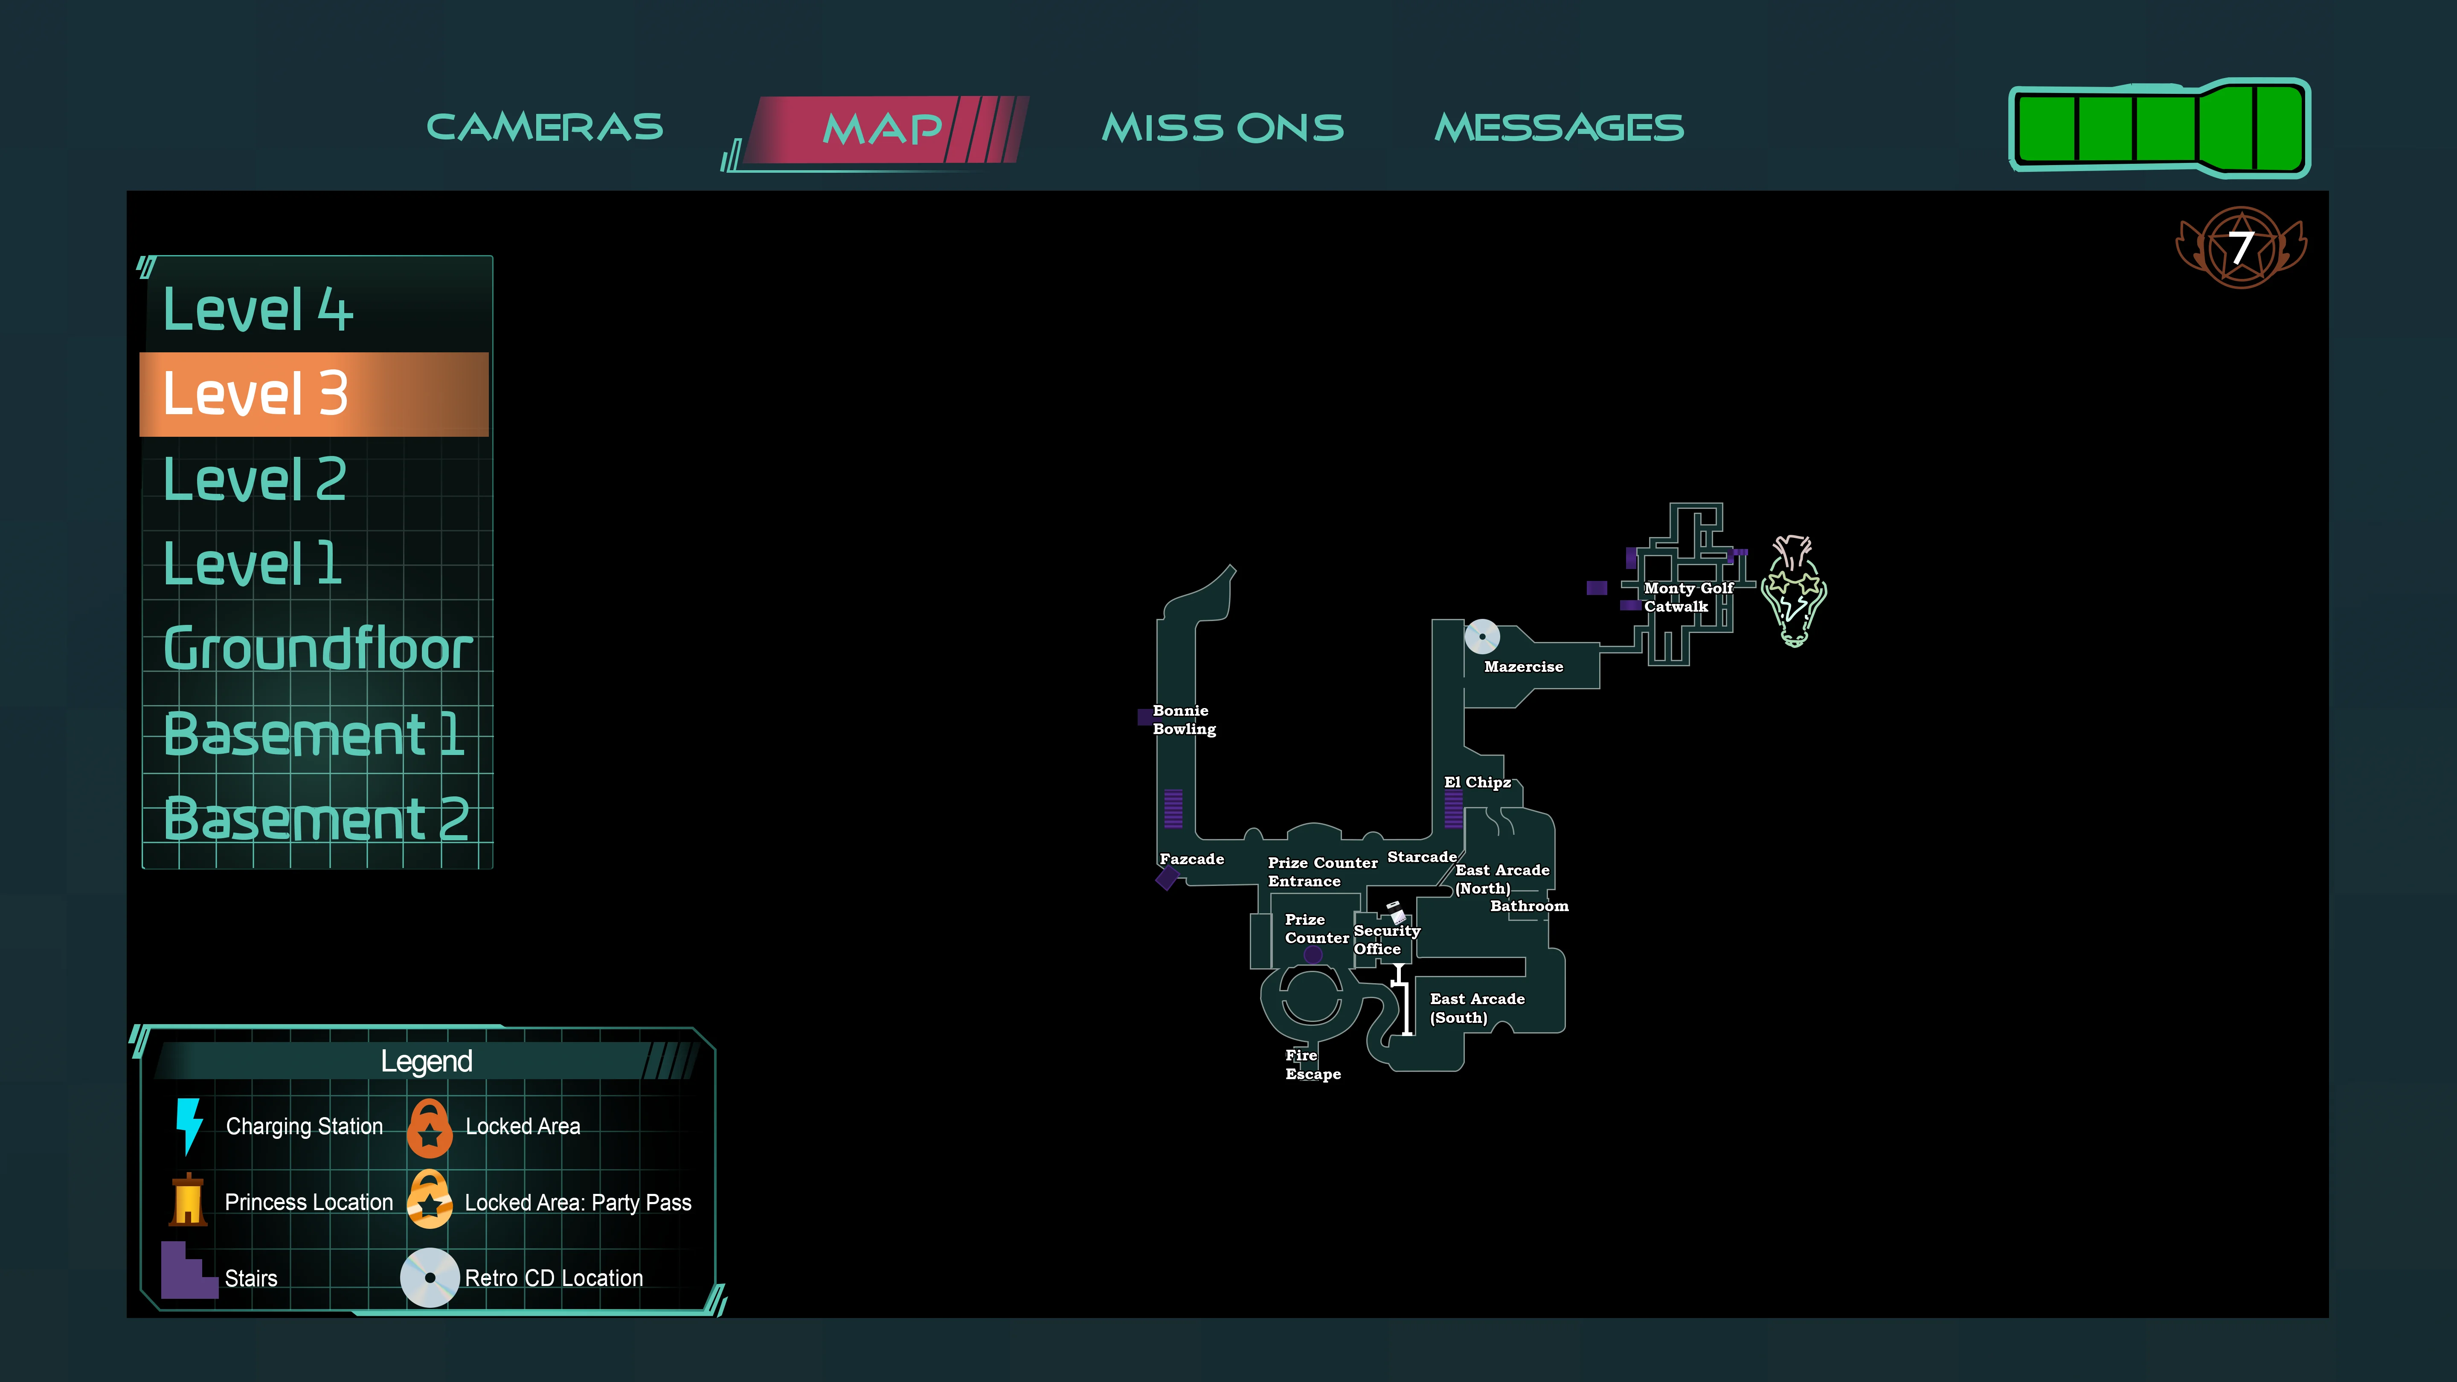This screenshot has height=1382, width=2457.
Task: Switch the map to Level 2
Action: click(315, 479)
